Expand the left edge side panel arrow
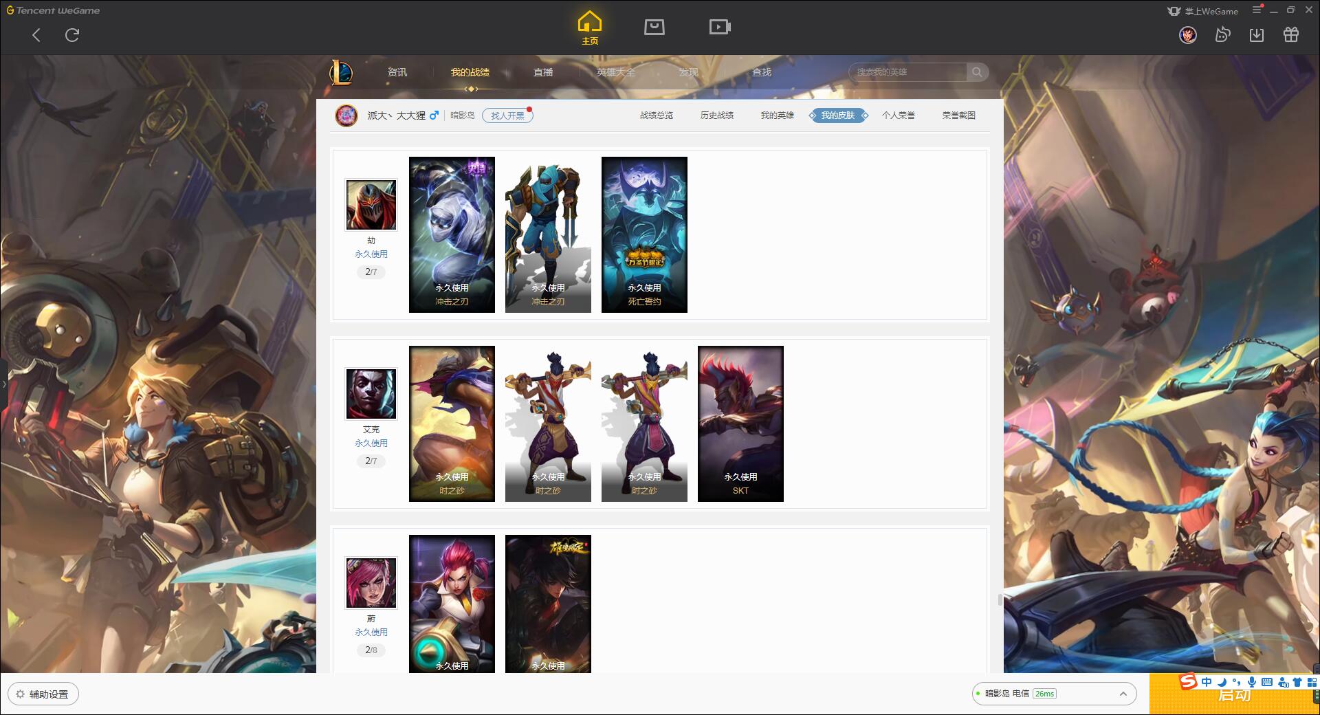Screen dimensions: 1320x715 click(3, 384)
